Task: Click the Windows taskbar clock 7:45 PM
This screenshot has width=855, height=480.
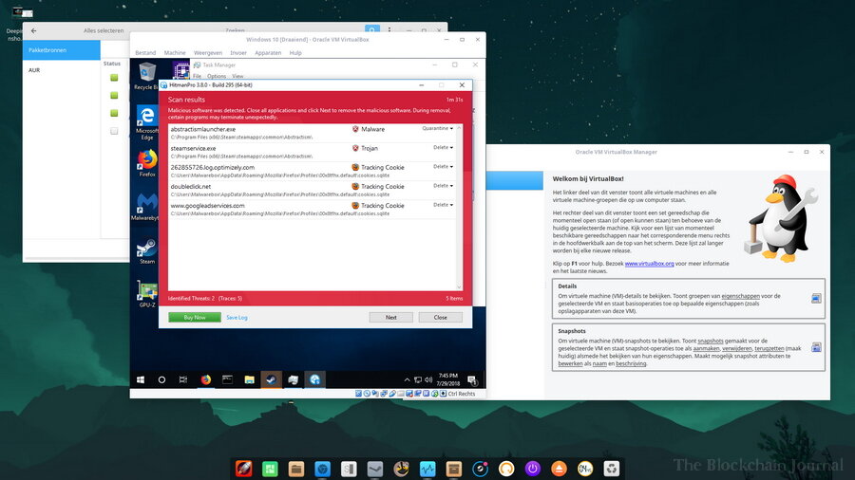Action: point(447,379)
